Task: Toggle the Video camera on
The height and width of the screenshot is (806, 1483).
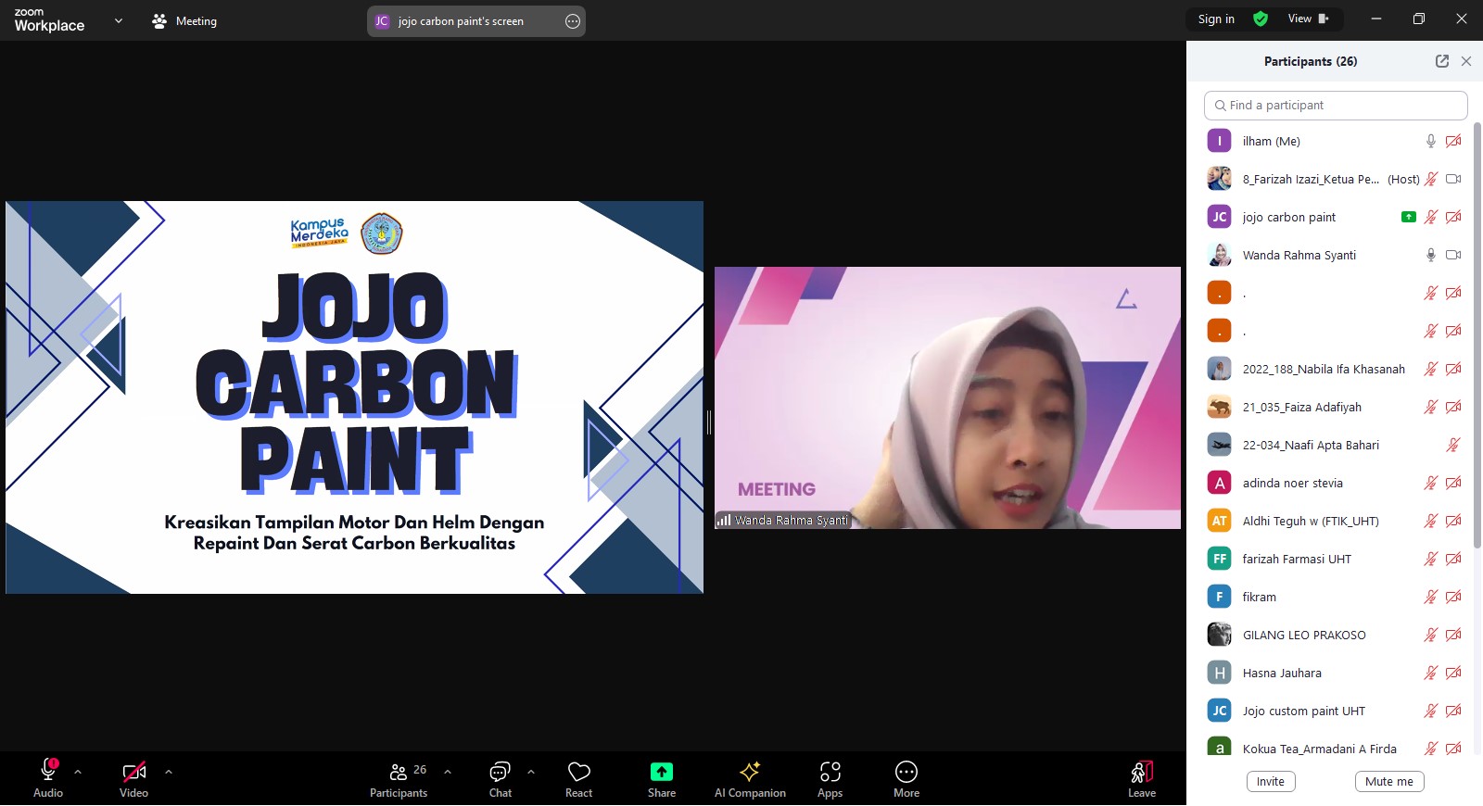Action: [x=133, y=772]
